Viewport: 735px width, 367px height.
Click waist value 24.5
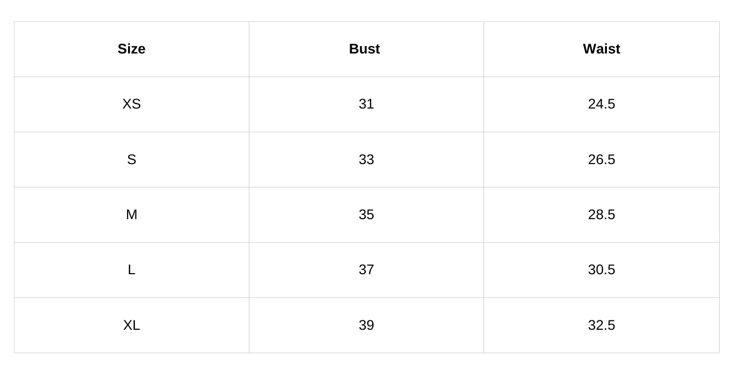tap(601, 104)
